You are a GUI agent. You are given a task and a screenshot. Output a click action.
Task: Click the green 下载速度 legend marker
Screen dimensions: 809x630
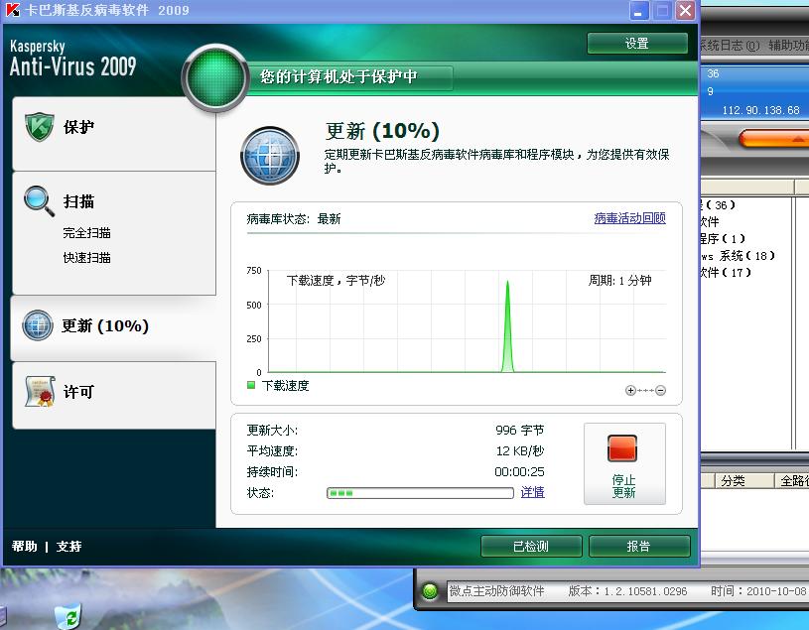251,385
